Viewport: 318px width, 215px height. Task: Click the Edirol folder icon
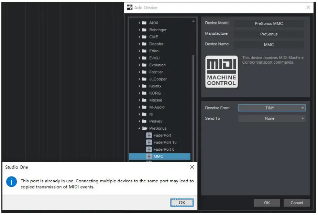(x=144, y=51)
